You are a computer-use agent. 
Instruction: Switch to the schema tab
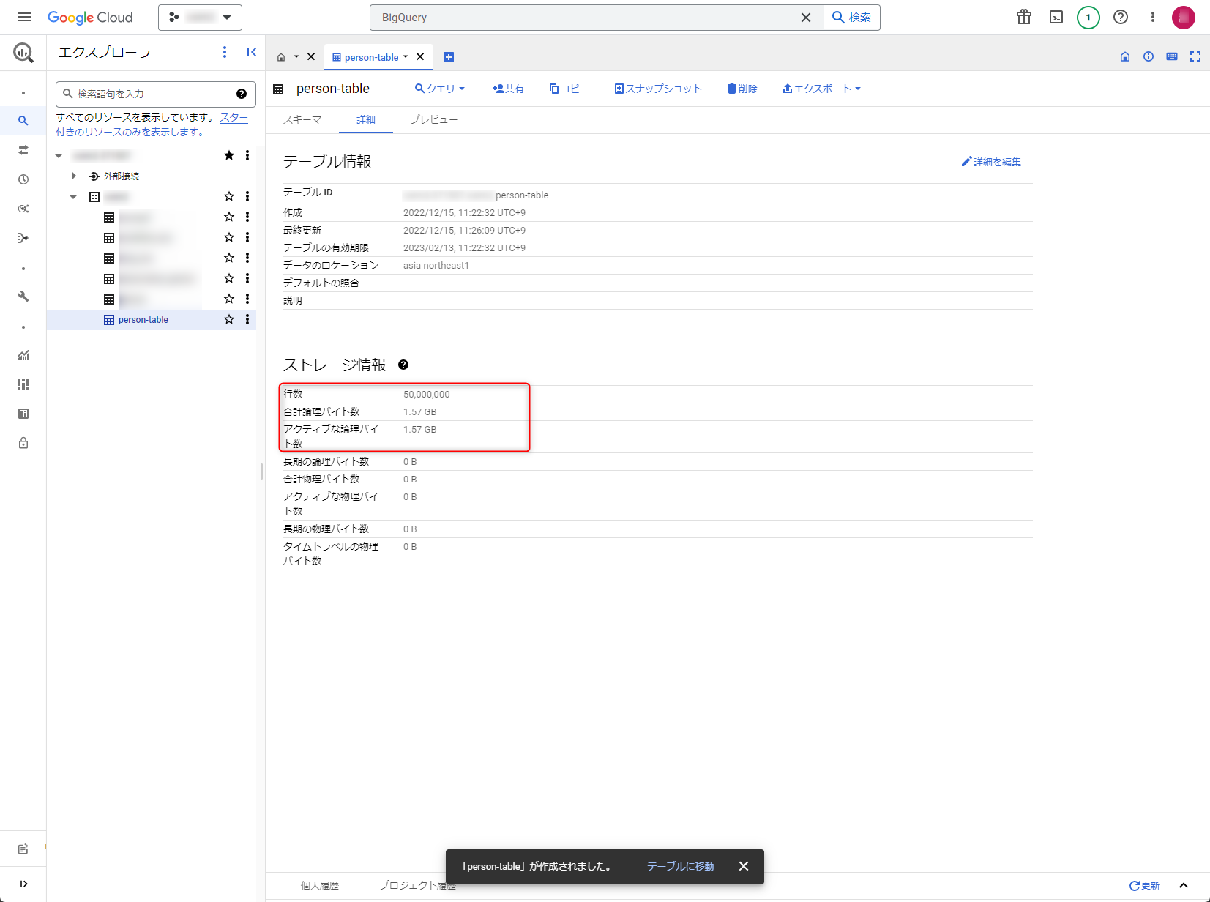[302, 119]
